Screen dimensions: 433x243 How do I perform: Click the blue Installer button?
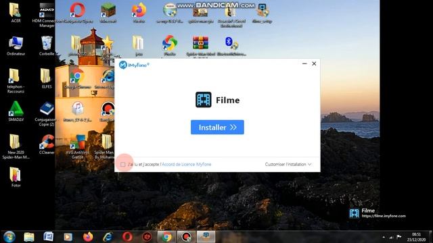pos(217,128)
